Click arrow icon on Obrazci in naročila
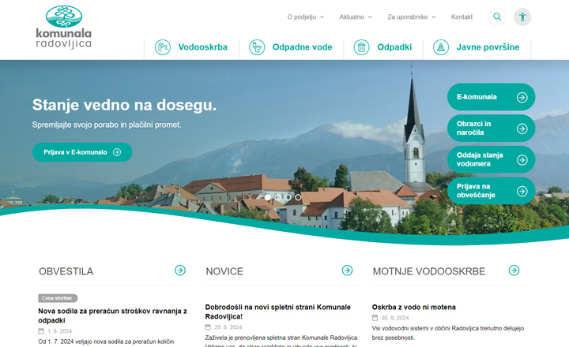 point(522,129)
